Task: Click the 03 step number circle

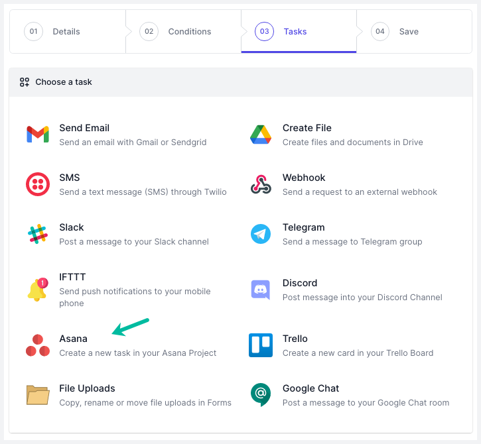Action: (x=264, y=31)
